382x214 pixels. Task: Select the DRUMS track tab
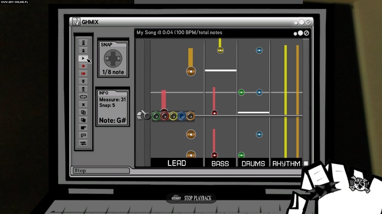(x=253, y=163)
